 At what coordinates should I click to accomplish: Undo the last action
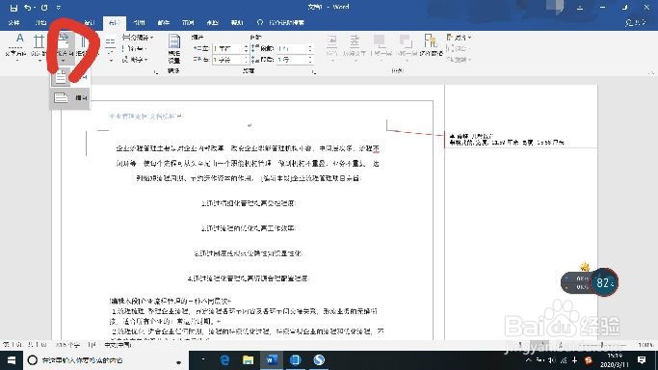(27, 8)
